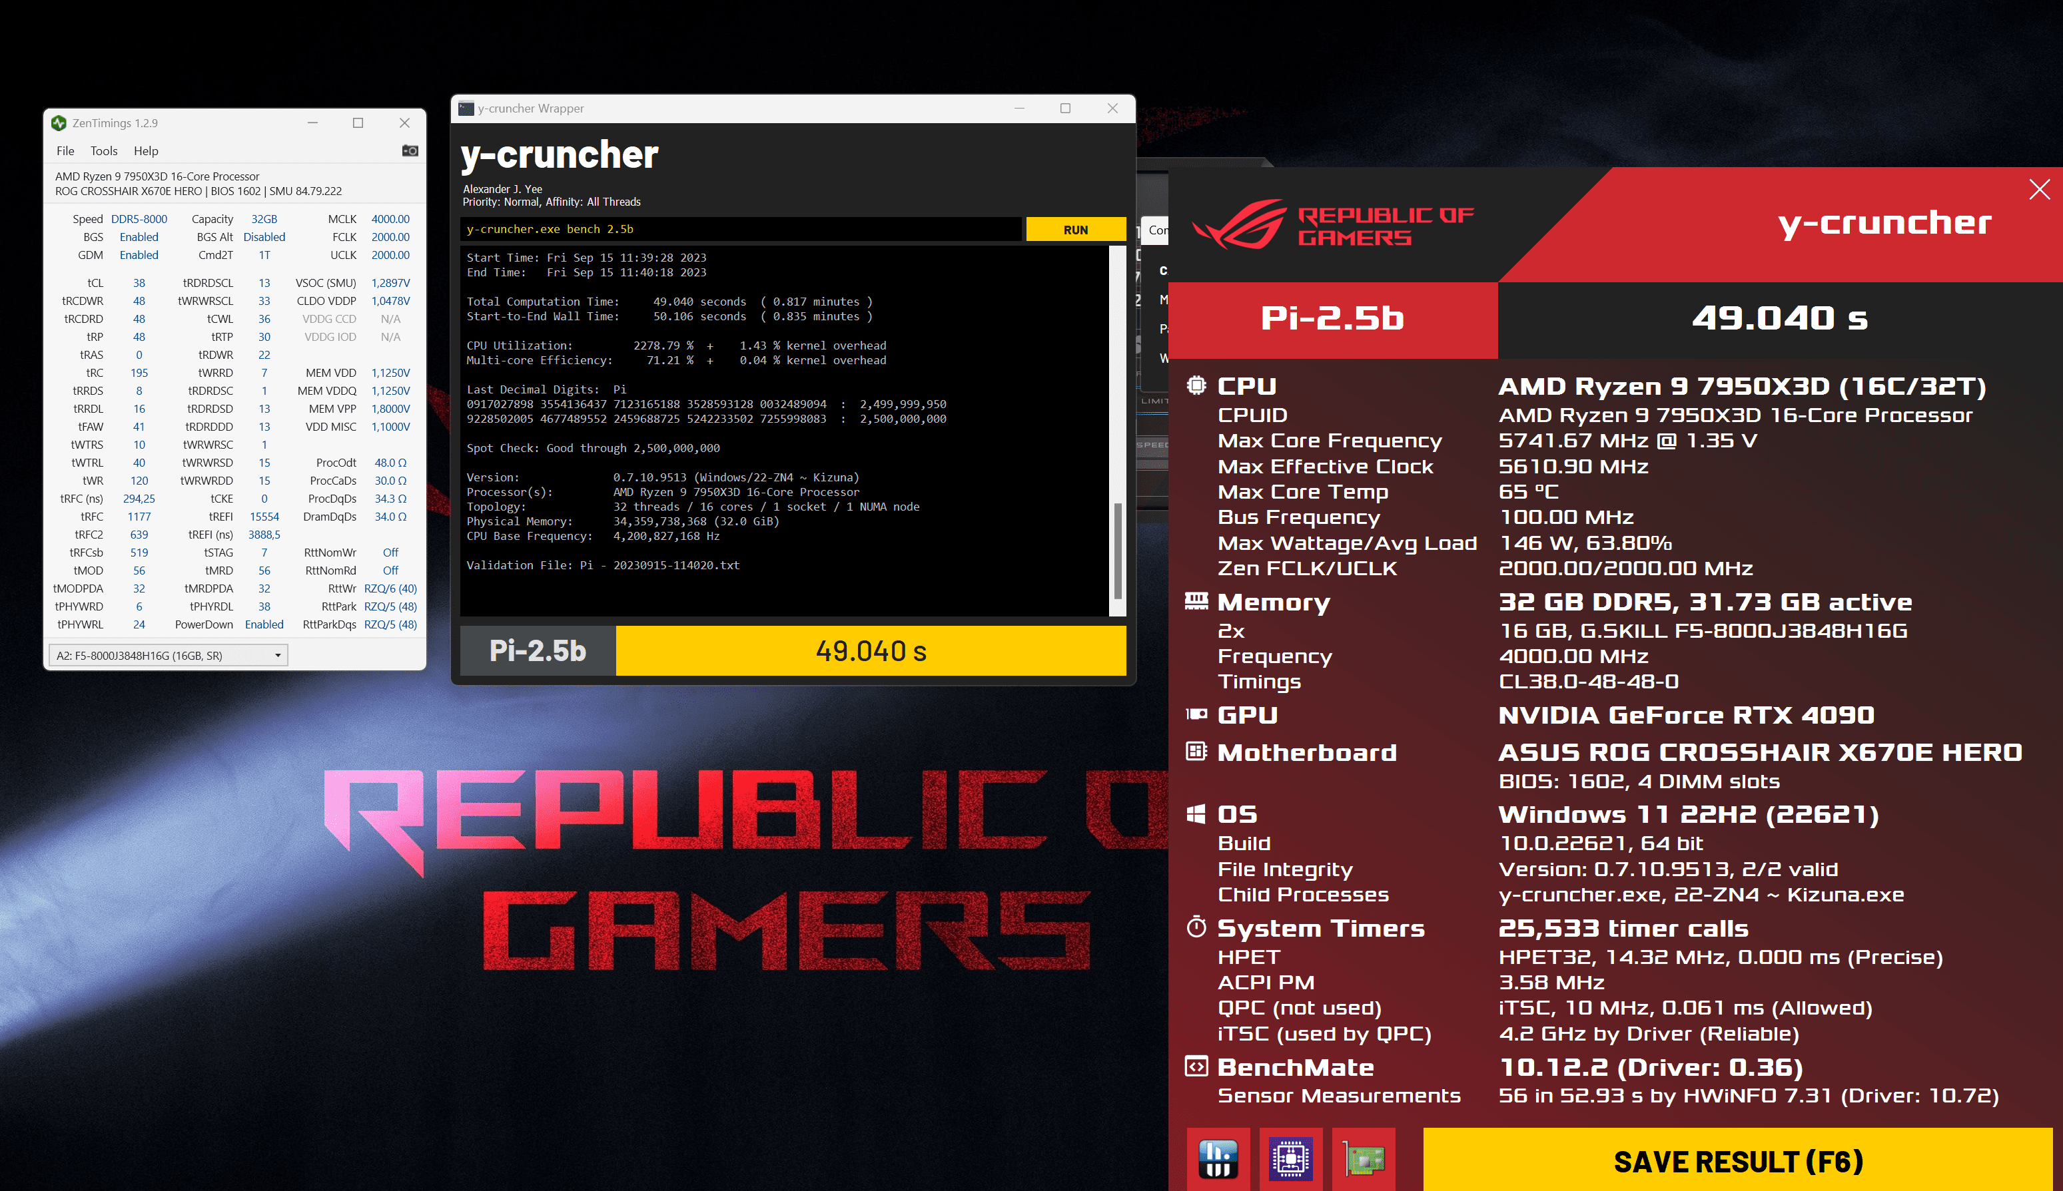Click the MCLK 4000.00 value in ZenTimings

[x=390, y=219]
